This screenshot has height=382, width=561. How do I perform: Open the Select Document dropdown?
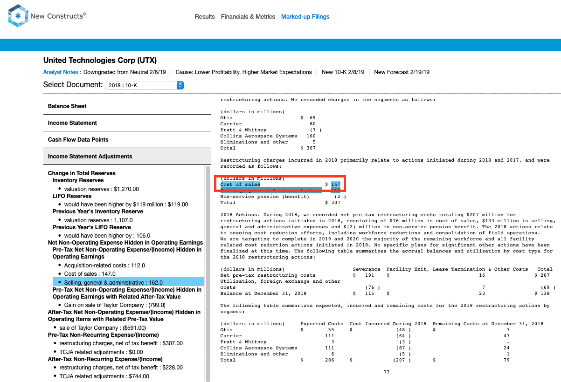coord(145,85)
